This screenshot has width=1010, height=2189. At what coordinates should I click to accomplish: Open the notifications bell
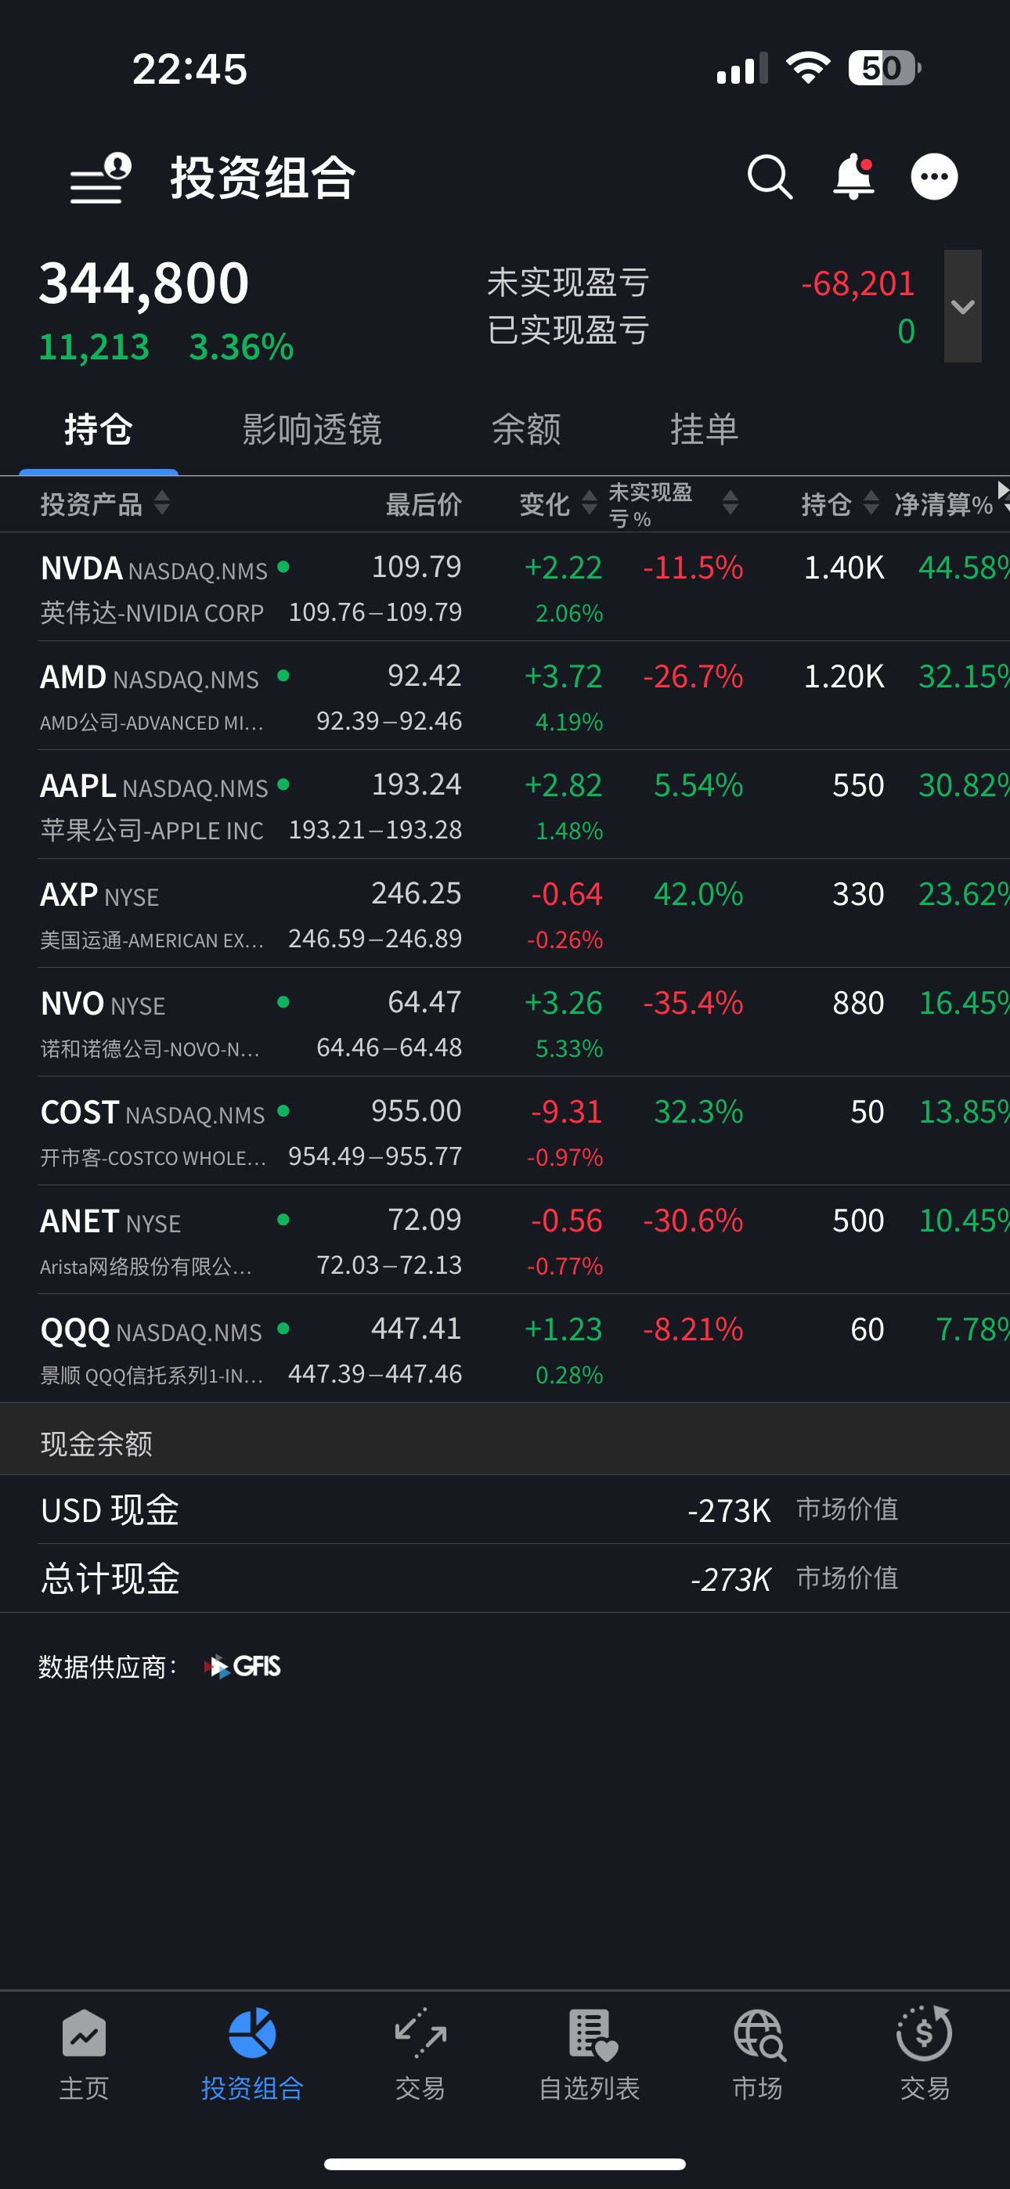853,178
